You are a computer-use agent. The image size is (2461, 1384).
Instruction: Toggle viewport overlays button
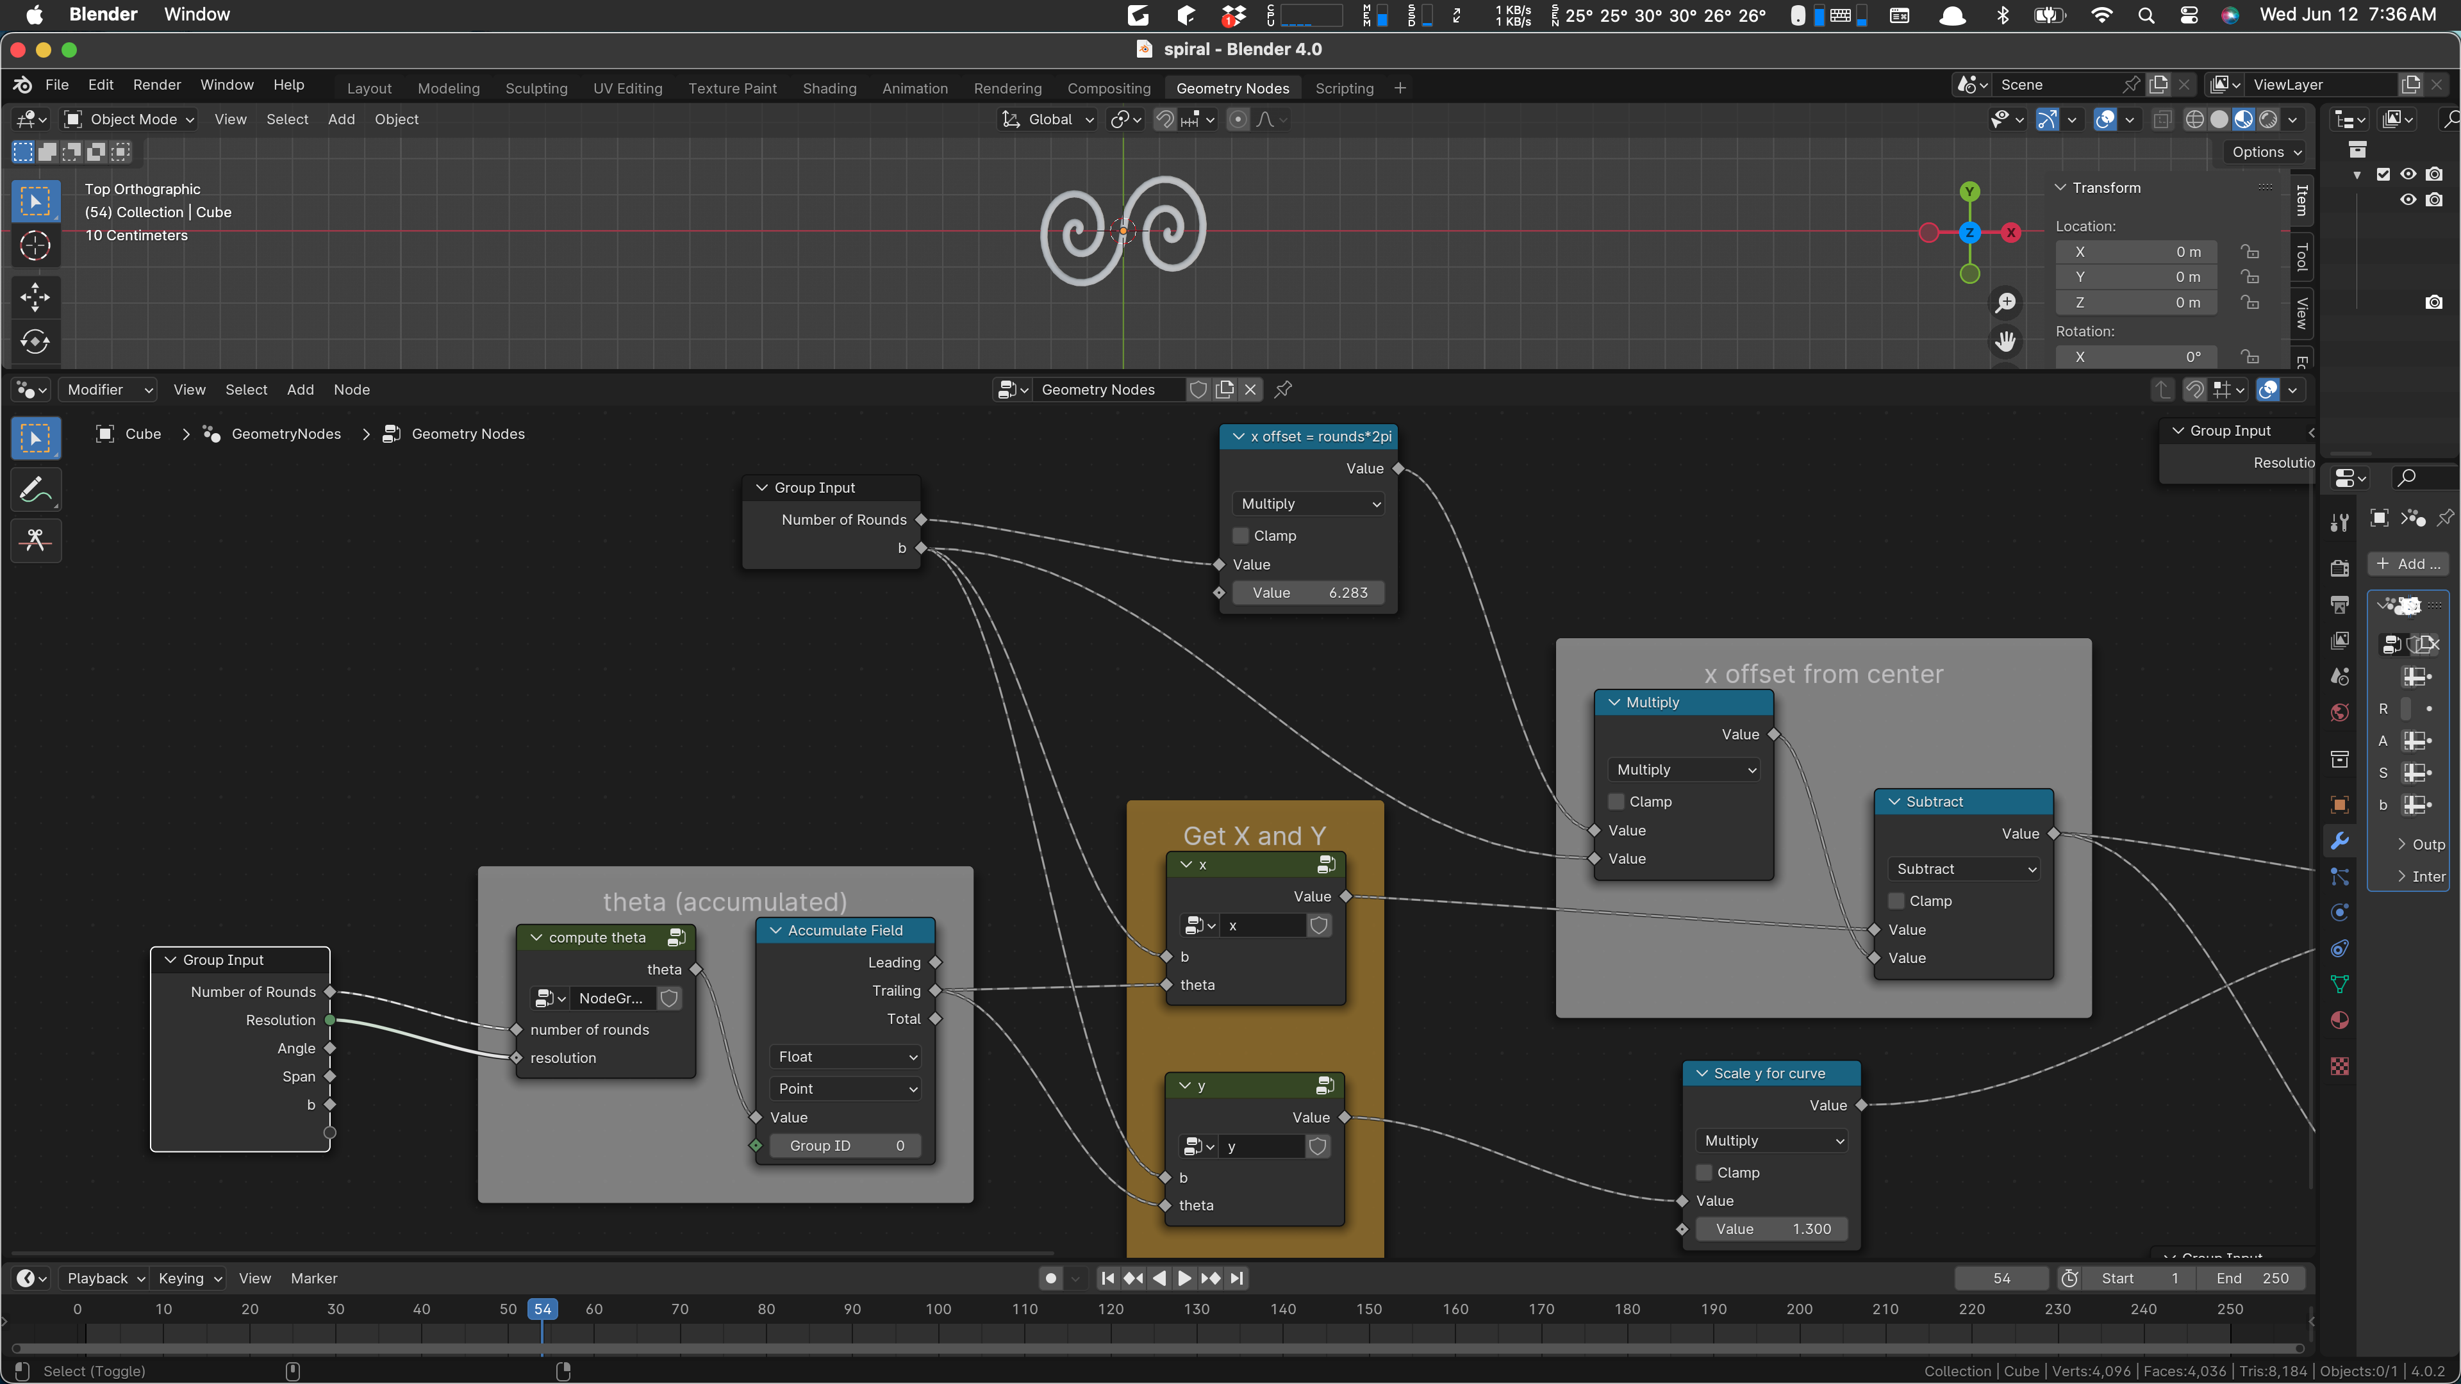pyautogui.click(x=2105, y=119)
